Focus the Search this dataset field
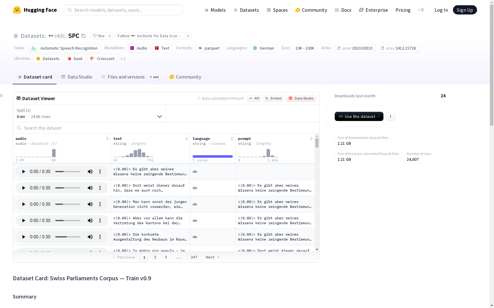Image resolution: width=494 pixels, height=308 pixels. point(166,128)
